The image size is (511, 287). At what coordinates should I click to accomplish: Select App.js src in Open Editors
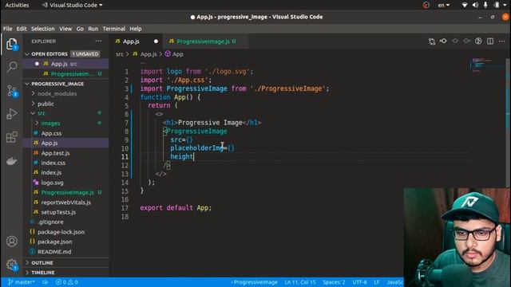coord(65,64)
